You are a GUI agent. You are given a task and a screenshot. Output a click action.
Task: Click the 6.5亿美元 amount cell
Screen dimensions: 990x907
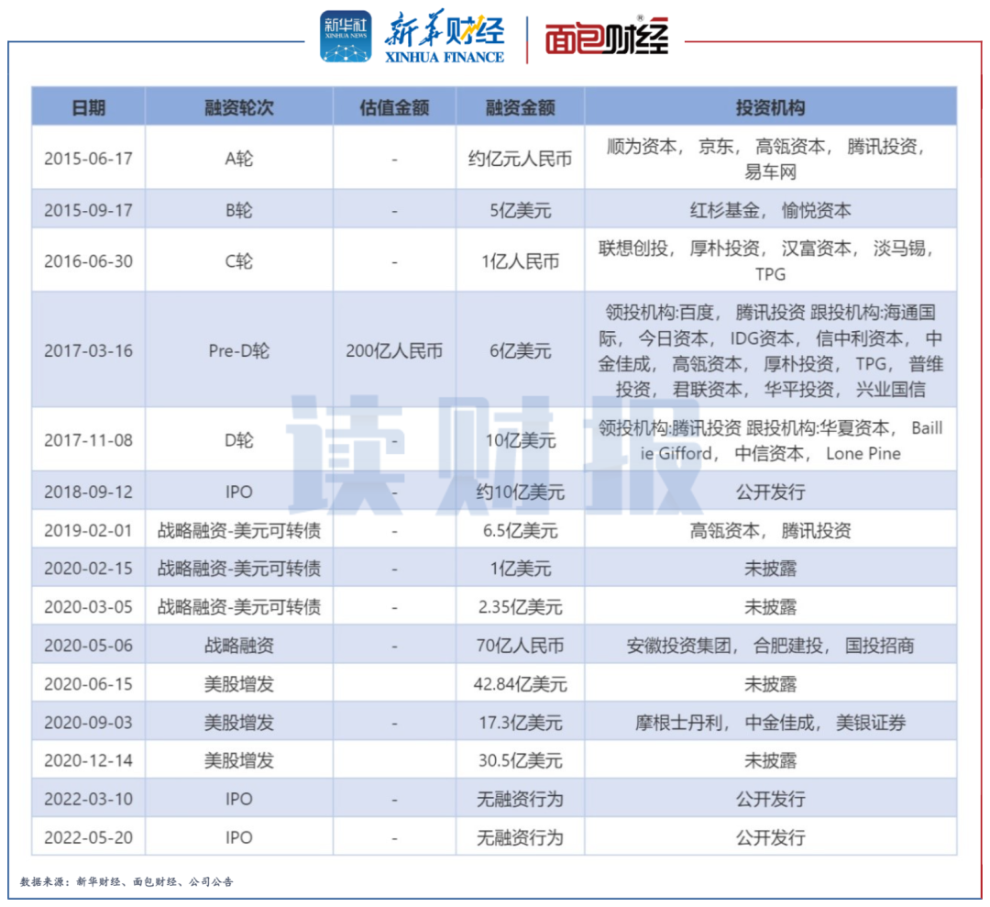click(x=520, y=530)
